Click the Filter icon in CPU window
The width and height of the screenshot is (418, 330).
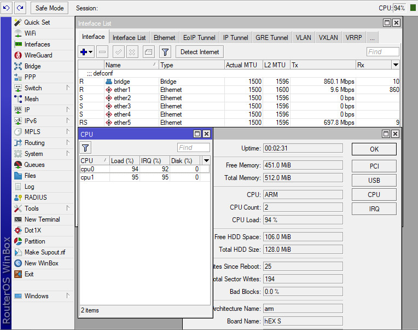85,148
